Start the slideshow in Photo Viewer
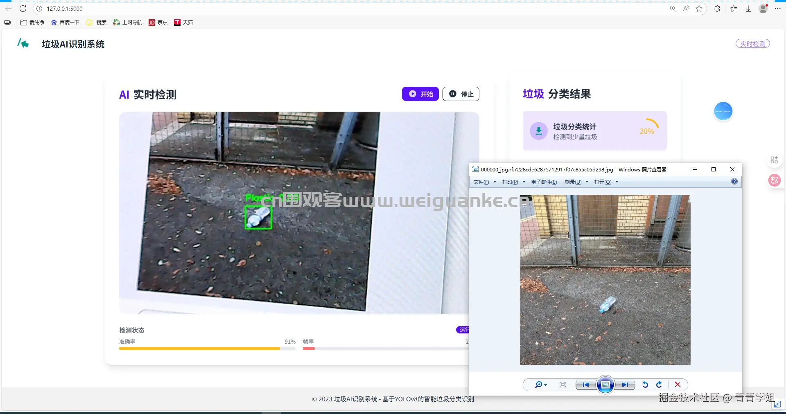This screenshot has height=414, width=786. pyautogui.click(x=605, y=385)
